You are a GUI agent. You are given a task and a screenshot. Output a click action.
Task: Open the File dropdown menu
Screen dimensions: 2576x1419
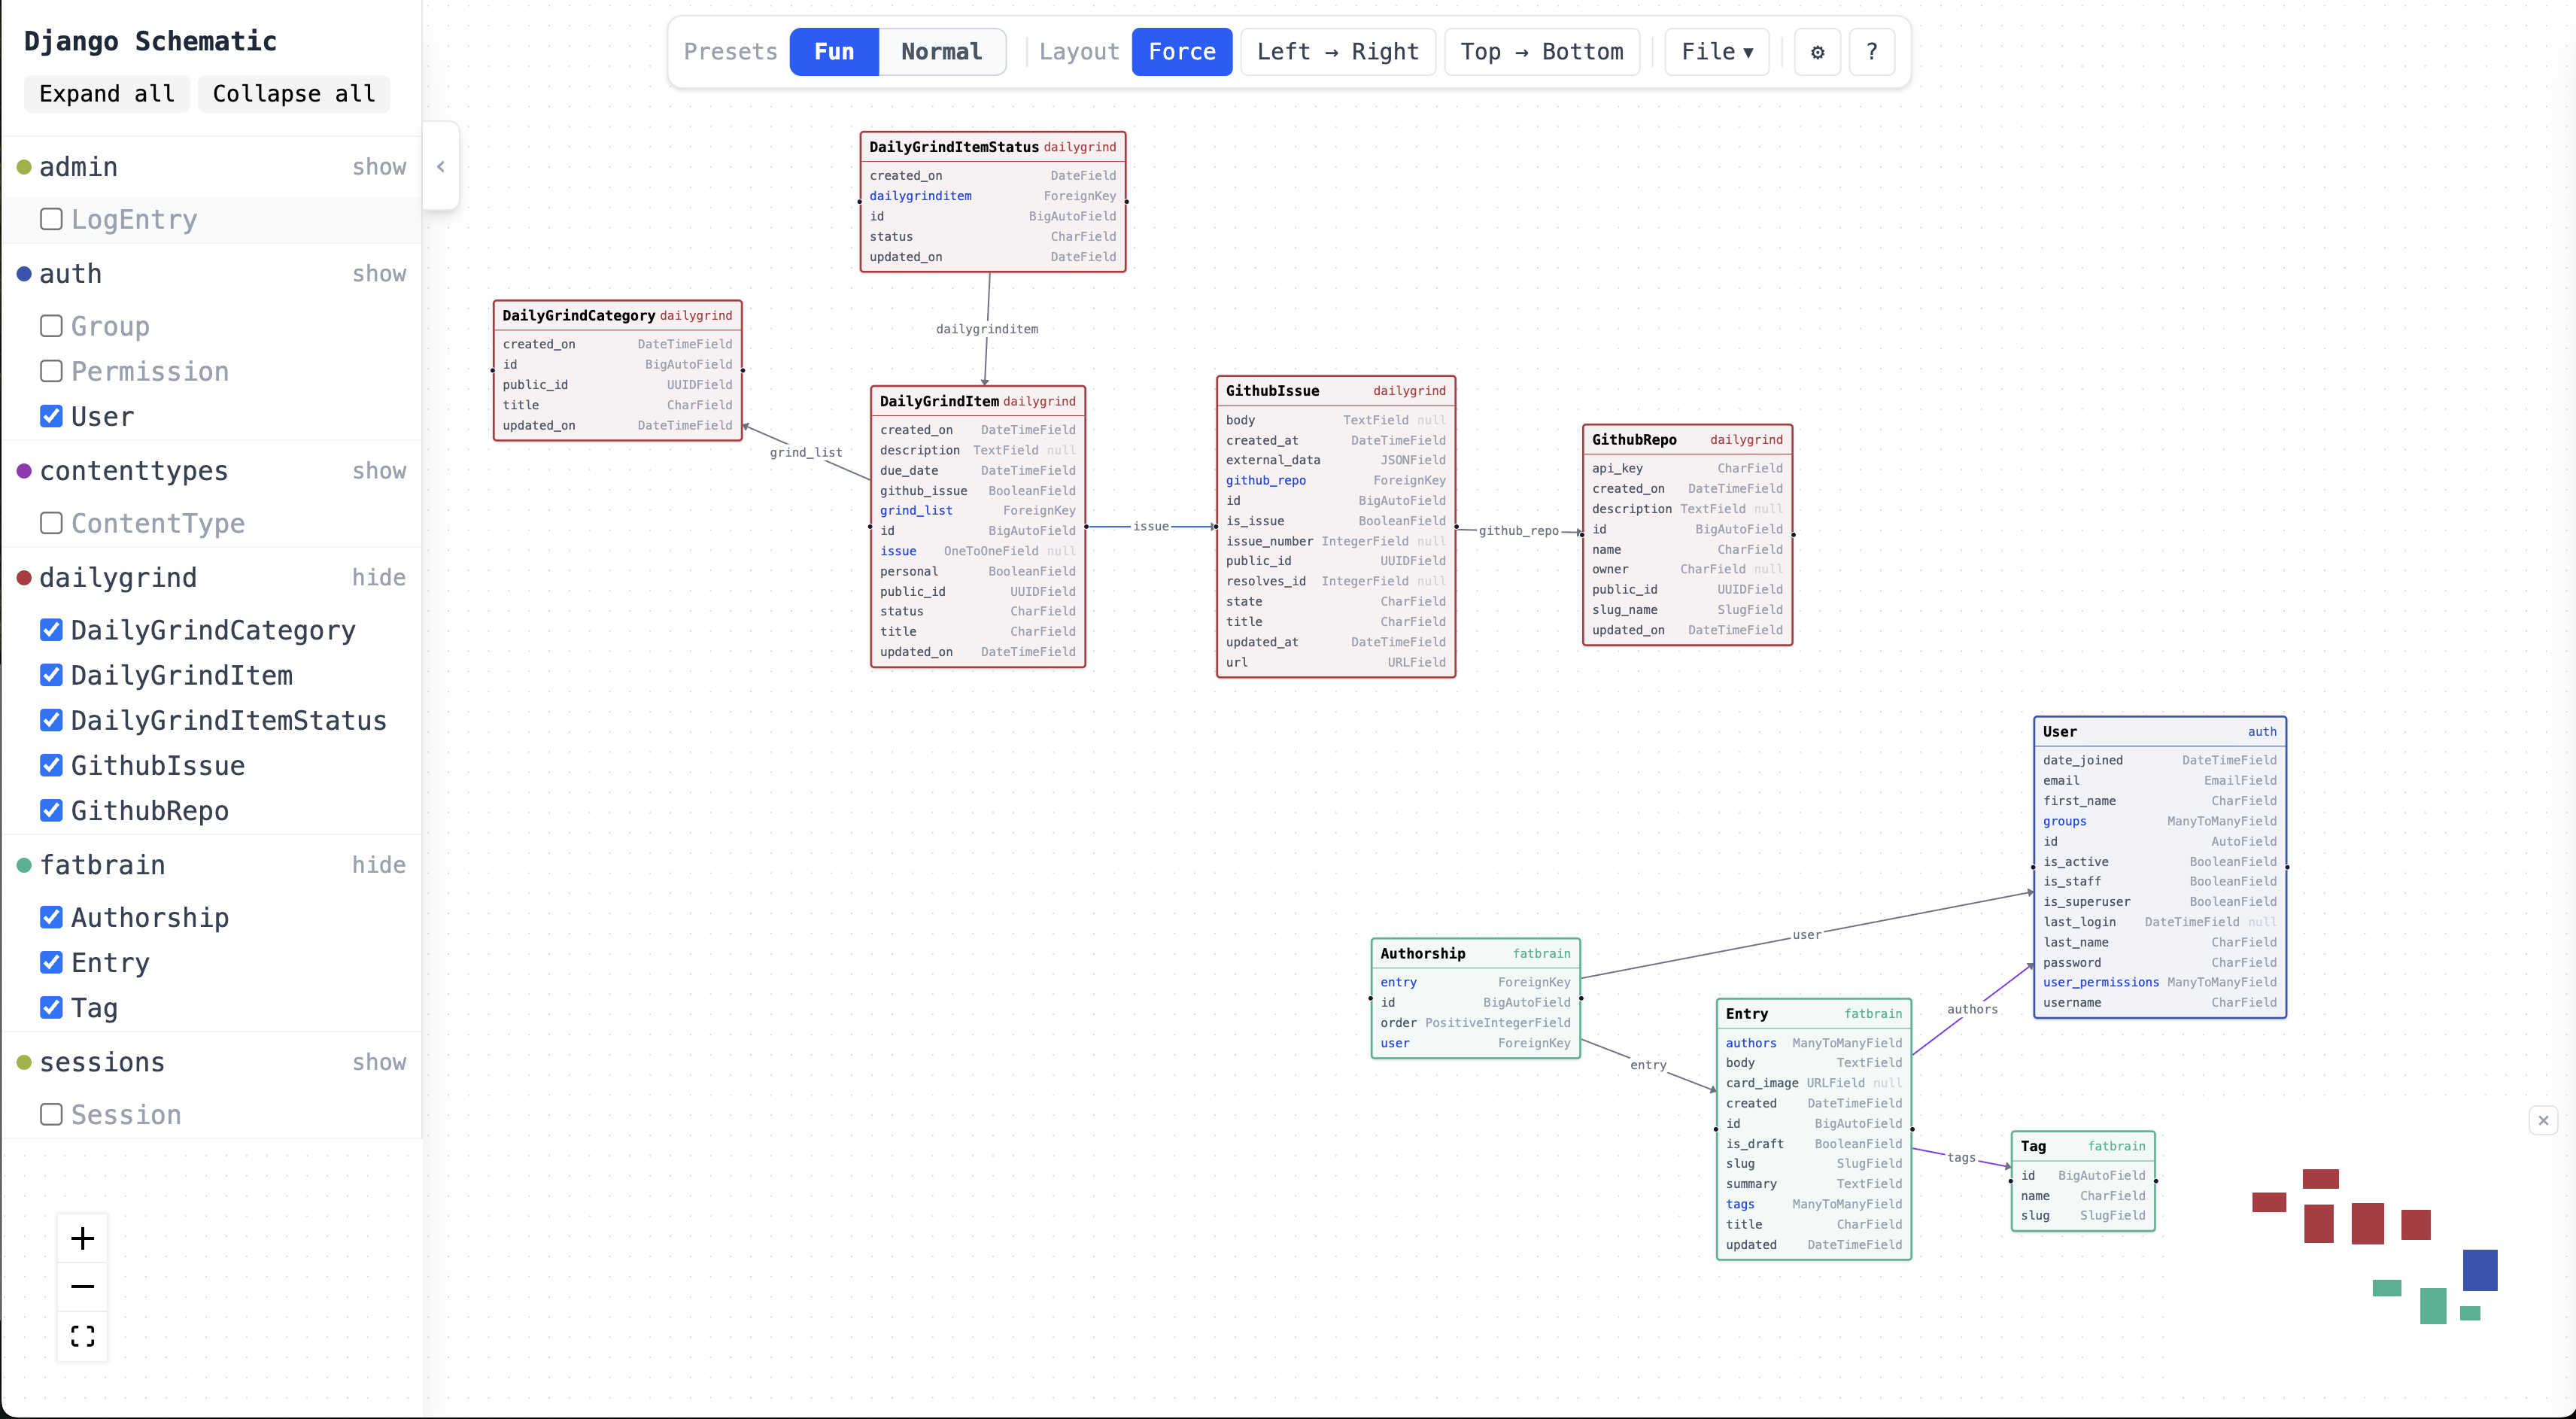pyautogui.click(x=1716, y=52)
